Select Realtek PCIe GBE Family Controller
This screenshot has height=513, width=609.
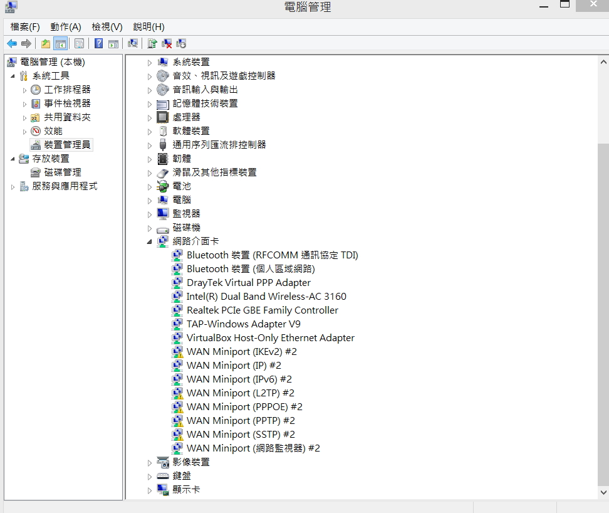click(262, 310)
